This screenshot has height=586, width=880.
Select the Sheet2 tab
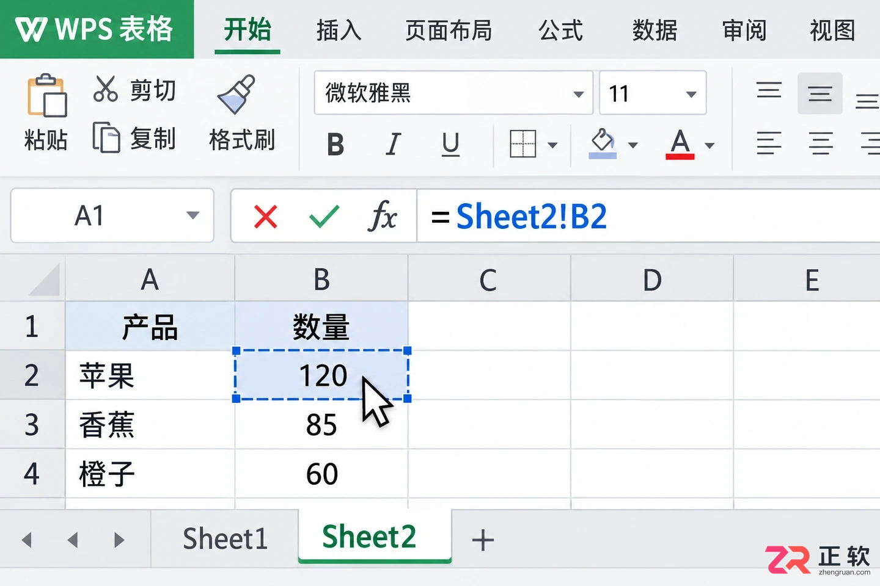click(375, 537)
